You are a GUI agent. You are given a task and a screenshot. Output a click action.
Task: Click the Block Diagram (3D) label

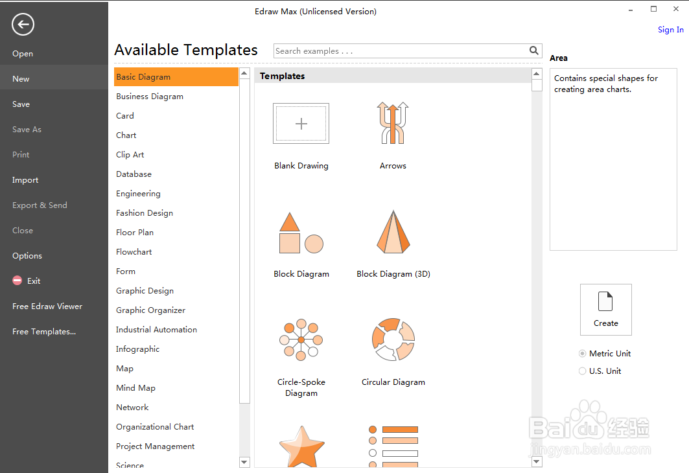click(393, 273)
